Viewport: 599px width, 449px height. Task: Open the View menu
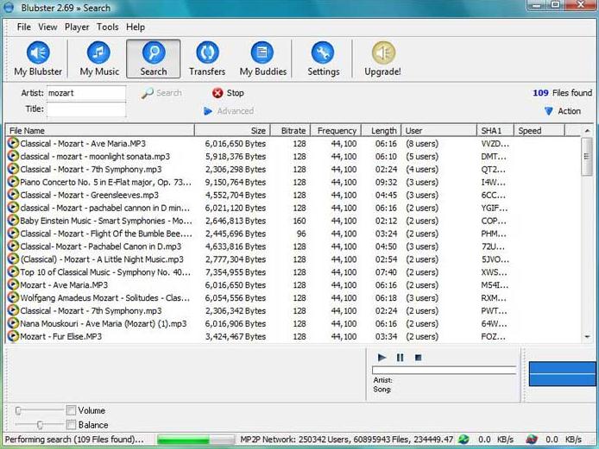[x=47, y=27]
